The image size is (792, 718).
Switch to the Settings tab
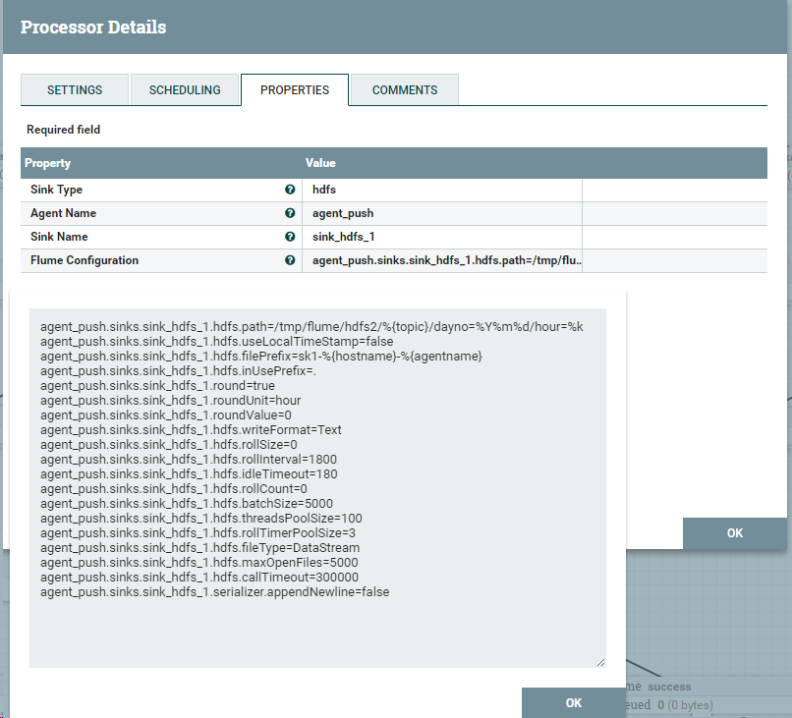tap(75, 90)
